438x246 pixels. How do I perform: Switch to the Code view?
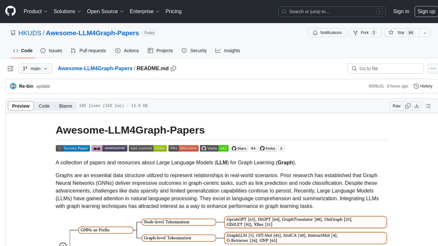44,106
